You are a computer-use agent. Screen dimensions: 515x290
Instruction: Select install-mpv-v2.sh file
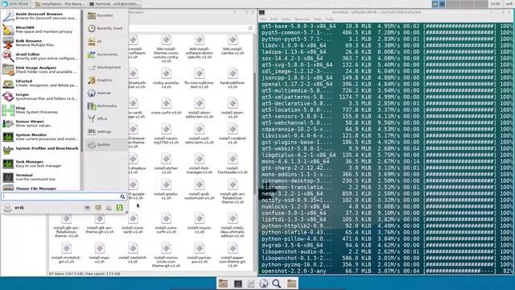[100, 253]
